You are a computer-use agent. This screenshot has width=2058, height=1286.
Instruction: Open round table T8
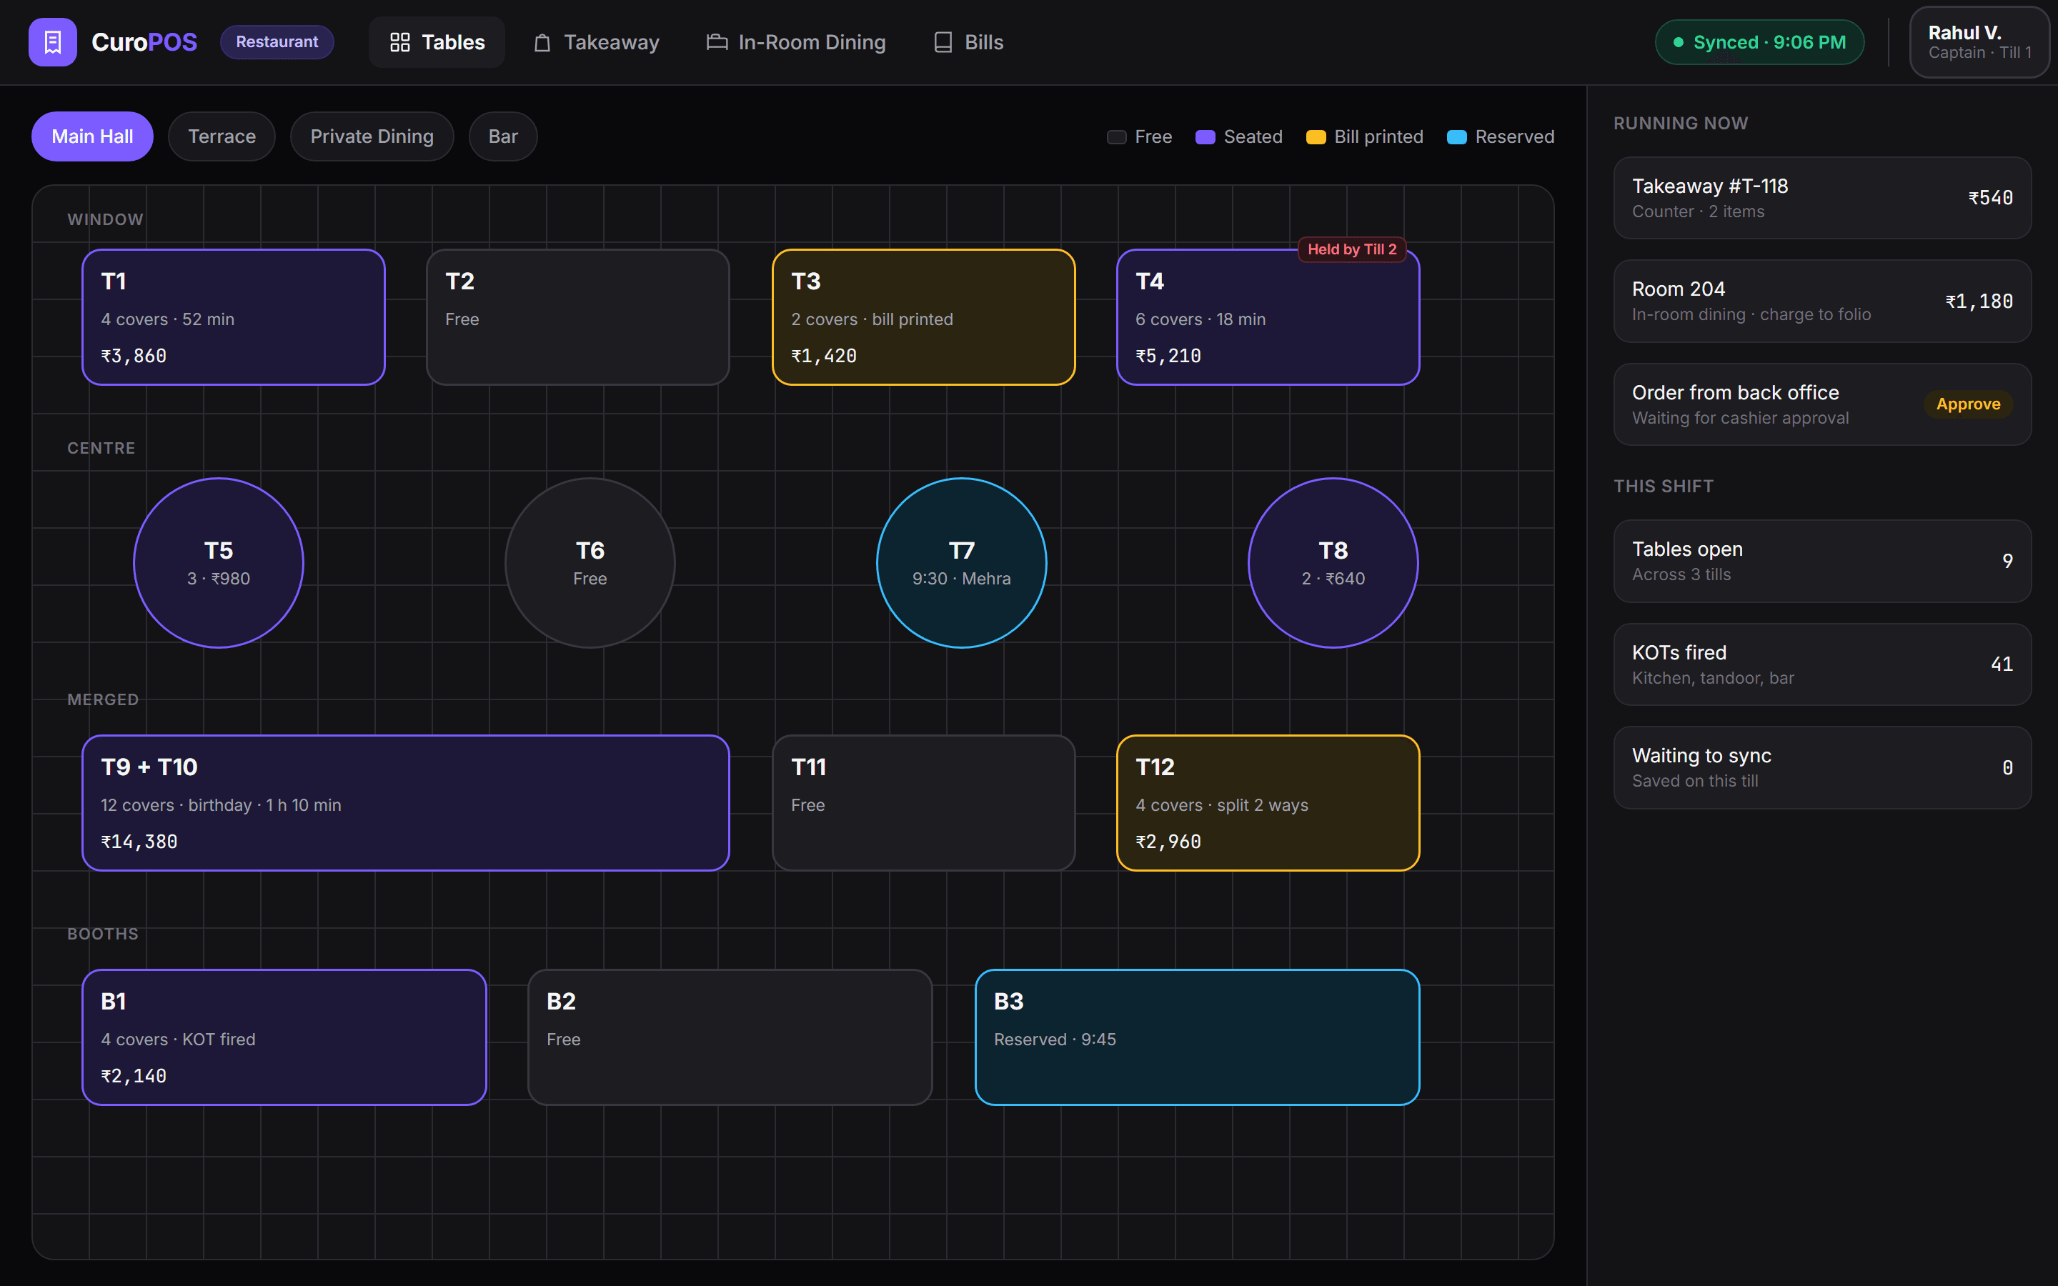(1333, 563)
